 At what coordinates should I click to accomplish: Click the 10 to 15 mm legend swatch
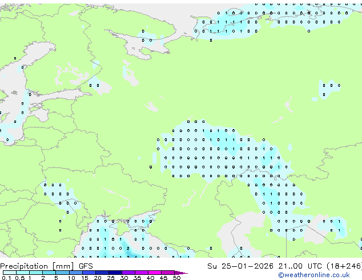[76, 273]
